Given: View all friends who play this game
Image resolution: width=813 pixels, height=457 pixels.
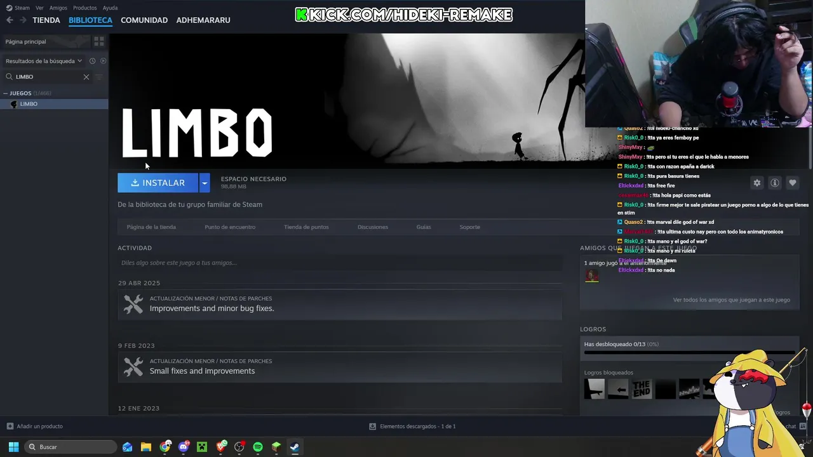Looking at the screenshot, I should tap(732, 300).
